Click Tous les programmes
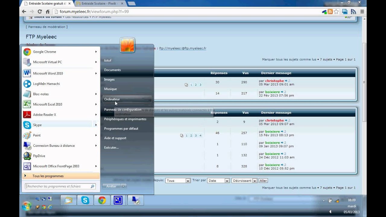386x217 pixels. (61, 176)
